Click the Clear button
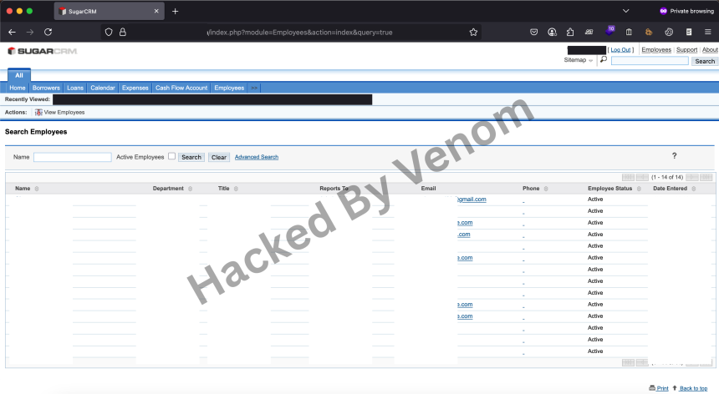This screenshot has height=394, width=719. pyautogui.click(x=219, y=157)
